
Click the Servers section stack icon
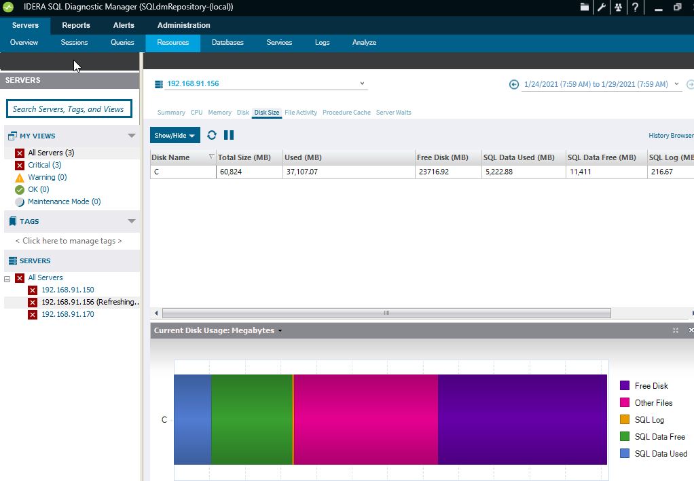13,261
